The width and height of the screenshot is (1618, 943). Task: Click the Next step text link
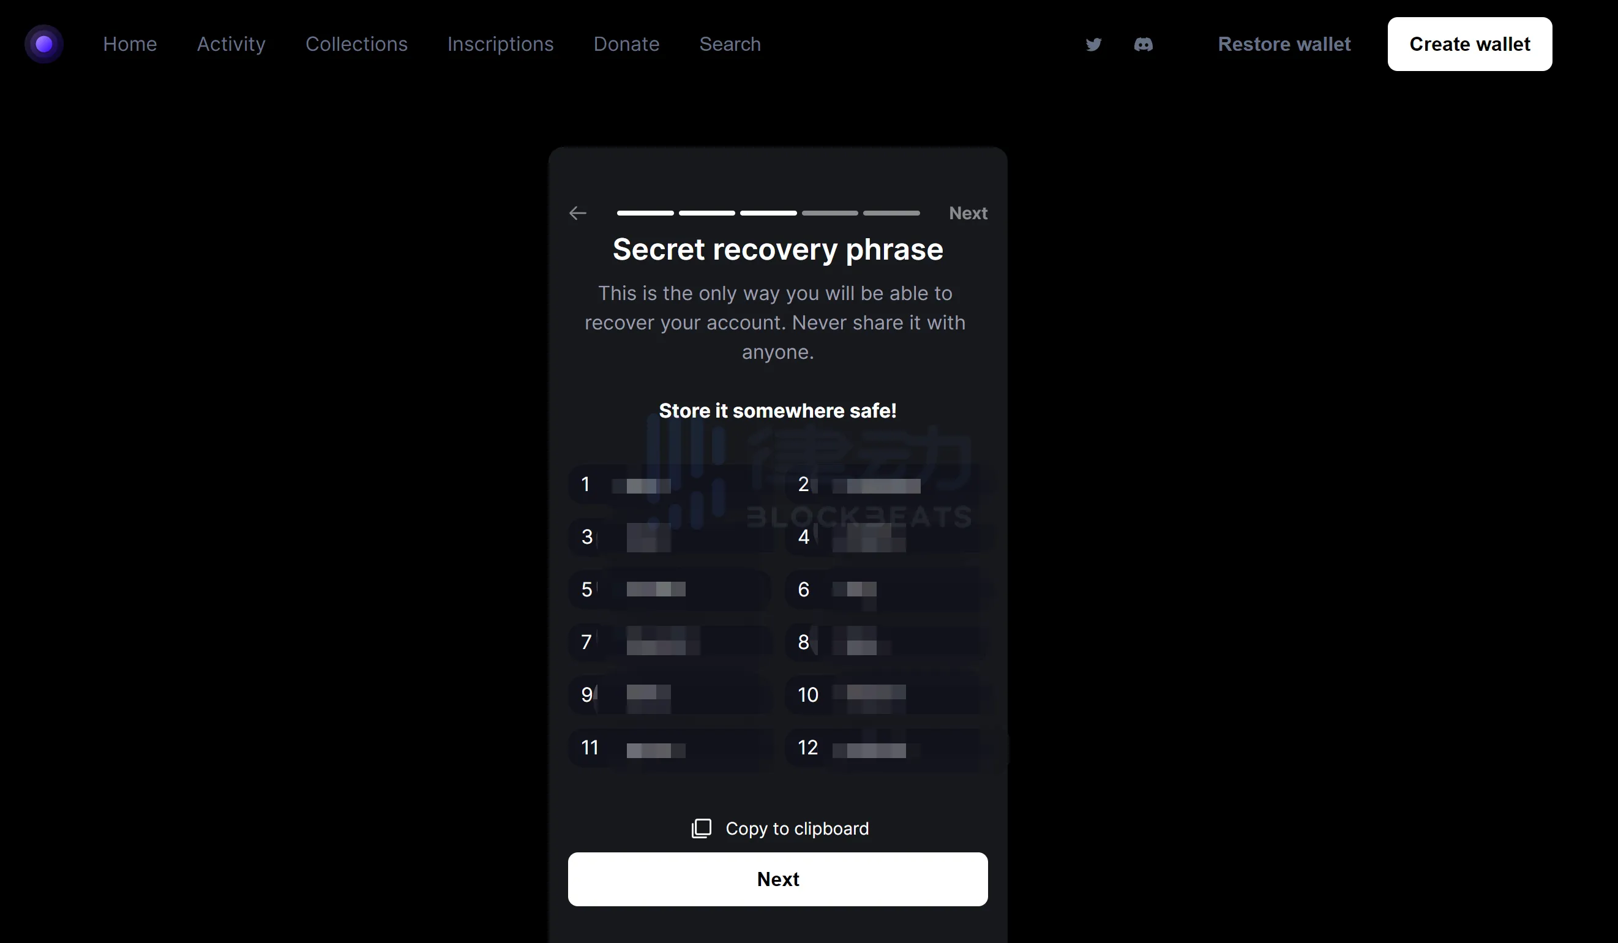pos(968,213)
